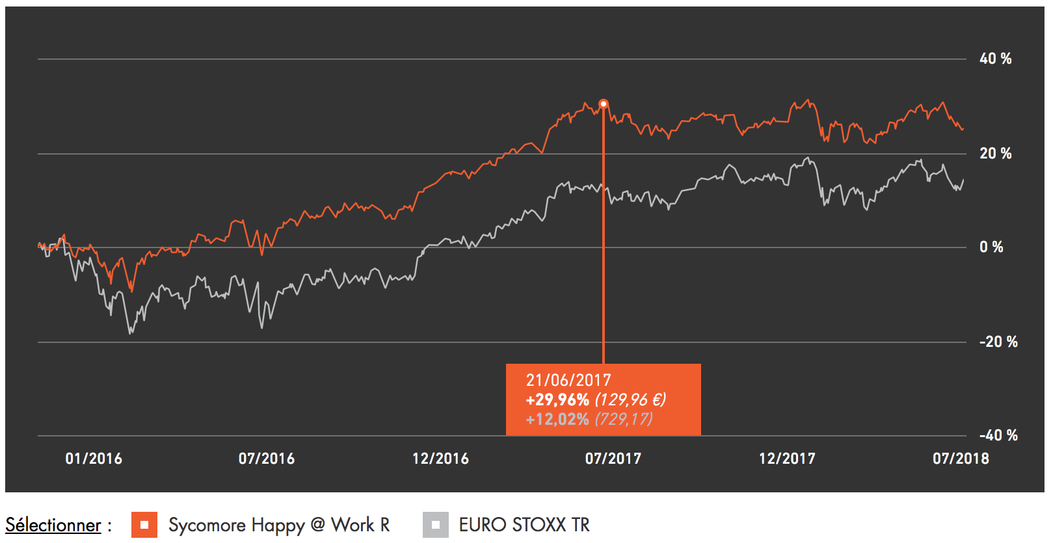Click the 07/2017 x-axis date label
1051x543 pixels.
click(x=613, y=459)
